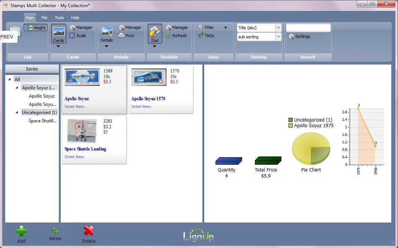Open the Tools menu
Screen dimensions: 398x248
point(59,18)
